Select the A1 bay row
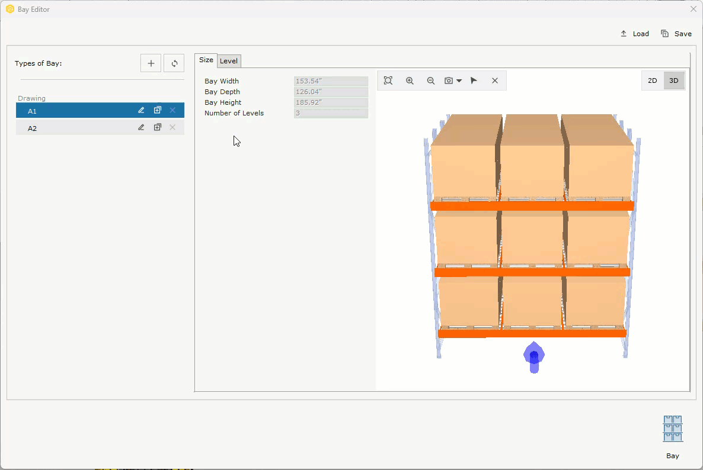Viewport: 703px width, 470px height. pyautogui.click(x=100, y=111)
